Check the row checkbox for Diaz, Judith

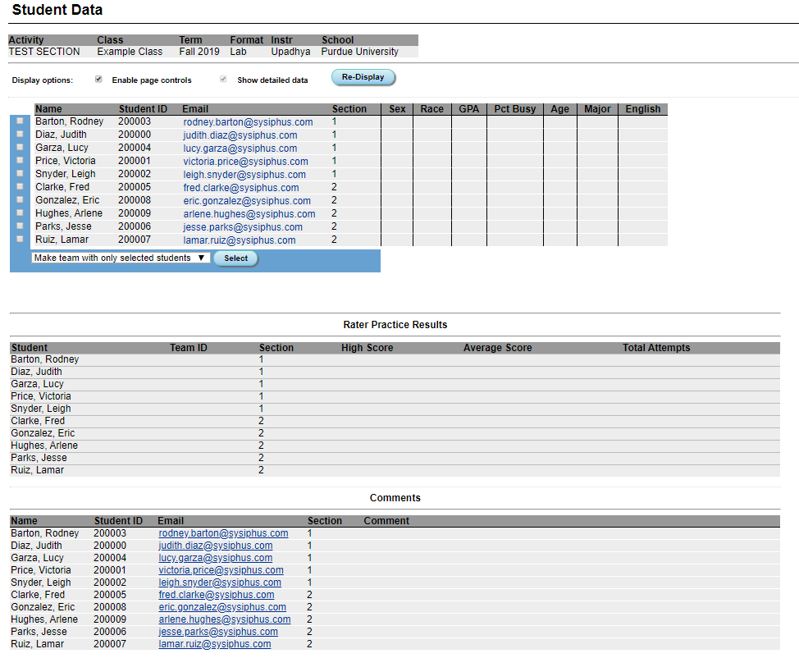point(19,134)
